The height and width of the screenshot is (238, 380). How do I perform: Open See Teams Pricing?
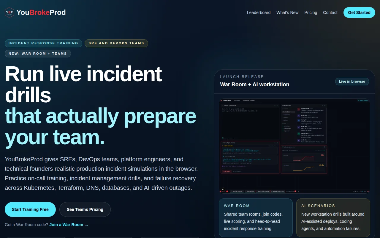(x=85, y=209)
